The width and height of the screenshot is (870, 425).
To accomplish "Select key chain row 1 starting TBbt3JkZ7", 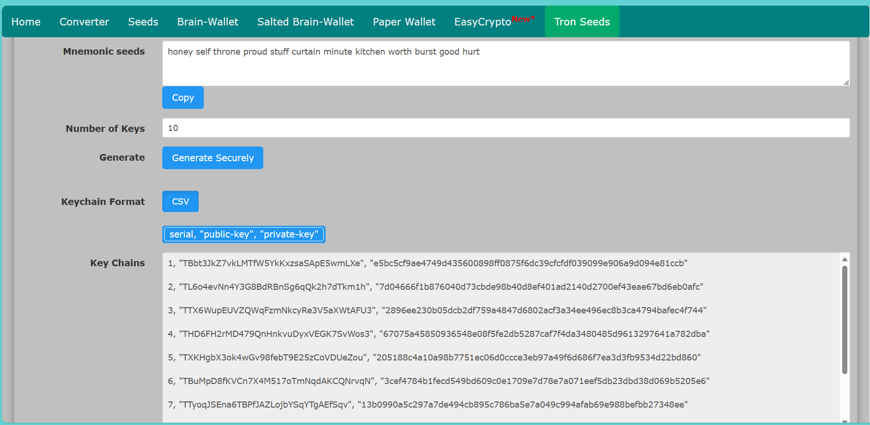I will 427,263.
